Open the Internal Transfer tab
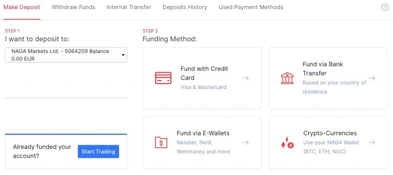Screen dimensions: 393x175 pyautogui.click(x=129, y=7)
